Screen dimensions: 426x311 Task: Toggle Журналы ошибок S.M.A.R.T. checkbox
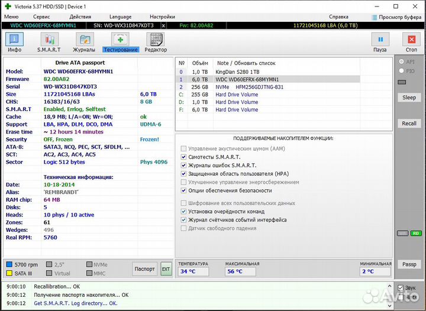183,166
